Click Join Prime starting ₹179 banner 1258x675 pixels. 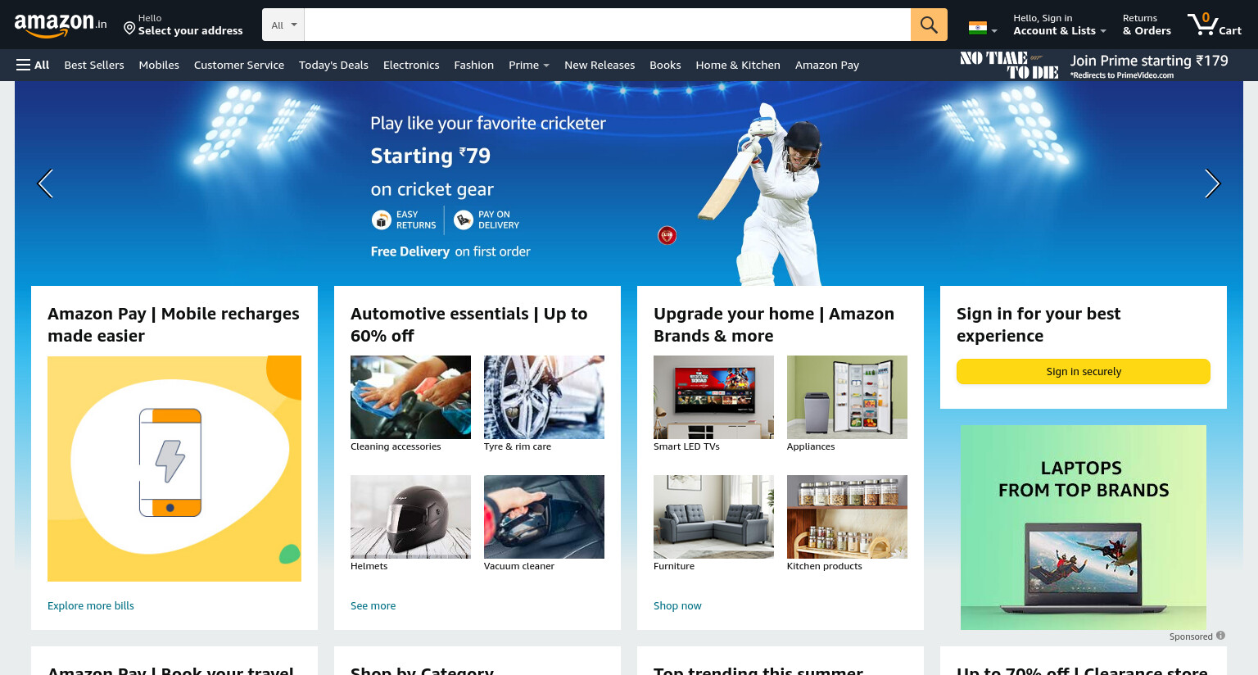point(1149,66)
